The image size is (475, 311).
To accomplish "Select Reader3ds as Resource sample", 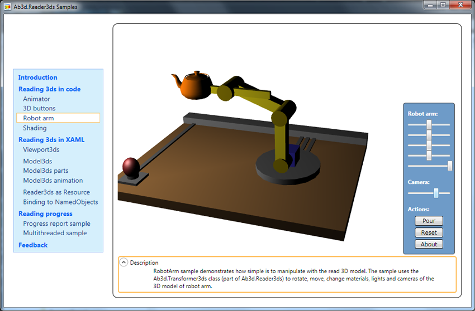I will click(56, 192).
